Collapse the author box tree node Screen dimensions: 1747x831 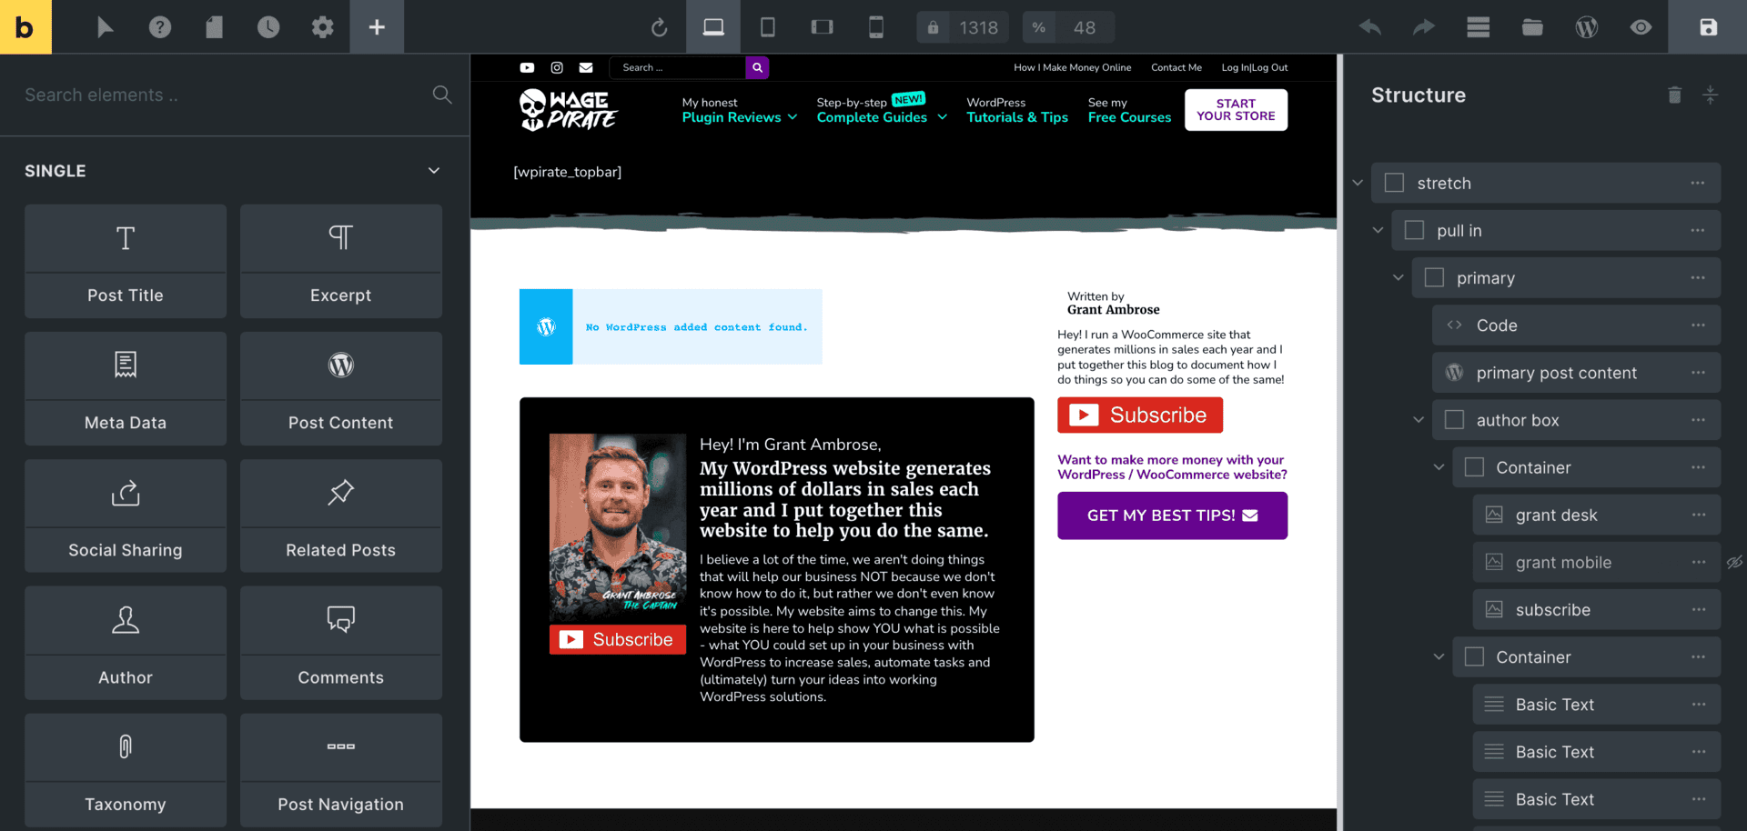tap(1418, 419)
